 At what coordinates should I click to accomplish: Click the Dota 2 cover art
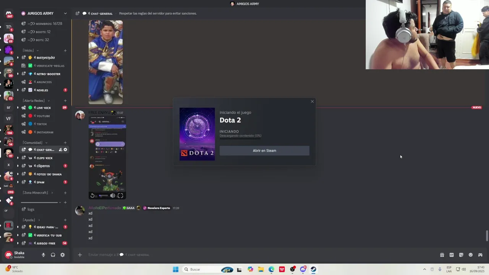pyautogui.click(x=197, y=134)
